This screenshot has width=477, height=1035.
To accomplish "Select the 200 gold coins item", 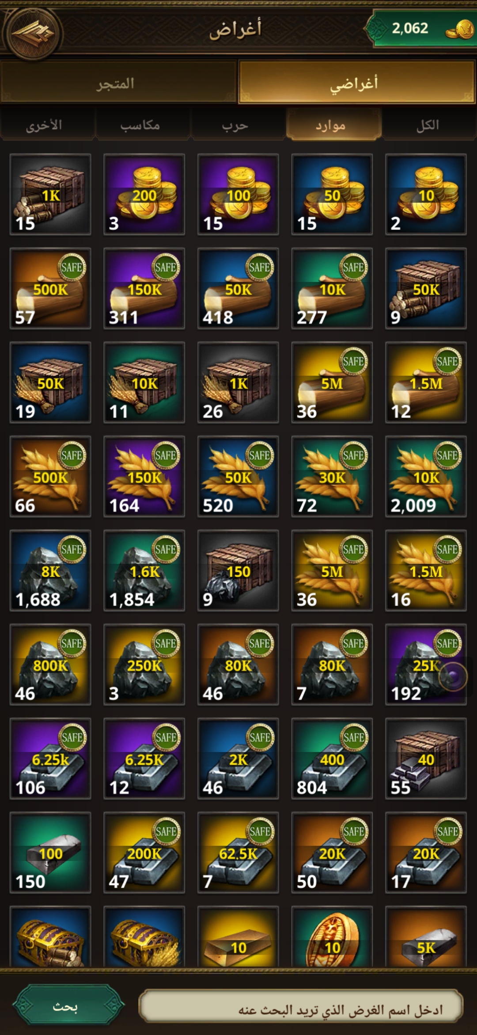I will coord(144,194).
